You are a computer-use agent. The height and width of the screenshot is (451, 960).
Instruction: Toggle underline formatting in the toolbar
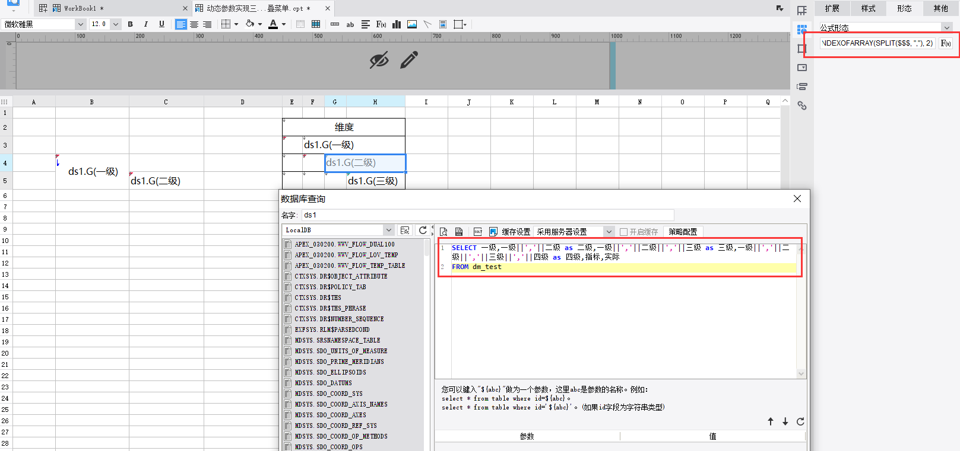161,24
